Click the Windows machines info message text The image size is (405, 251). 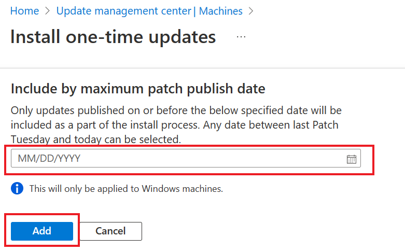coord(126,189)
